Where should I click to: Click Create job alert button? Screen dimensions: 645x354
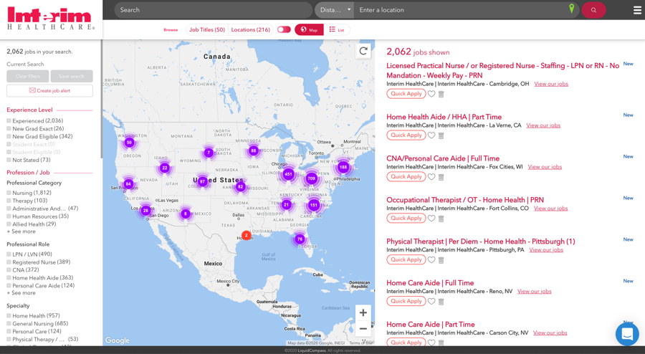click(x=49, y=90)
